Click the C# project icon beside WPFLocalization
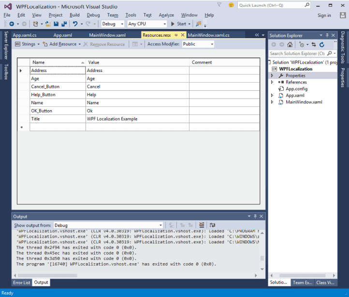This screenshot has width=349, height=297. coord(275,69)
